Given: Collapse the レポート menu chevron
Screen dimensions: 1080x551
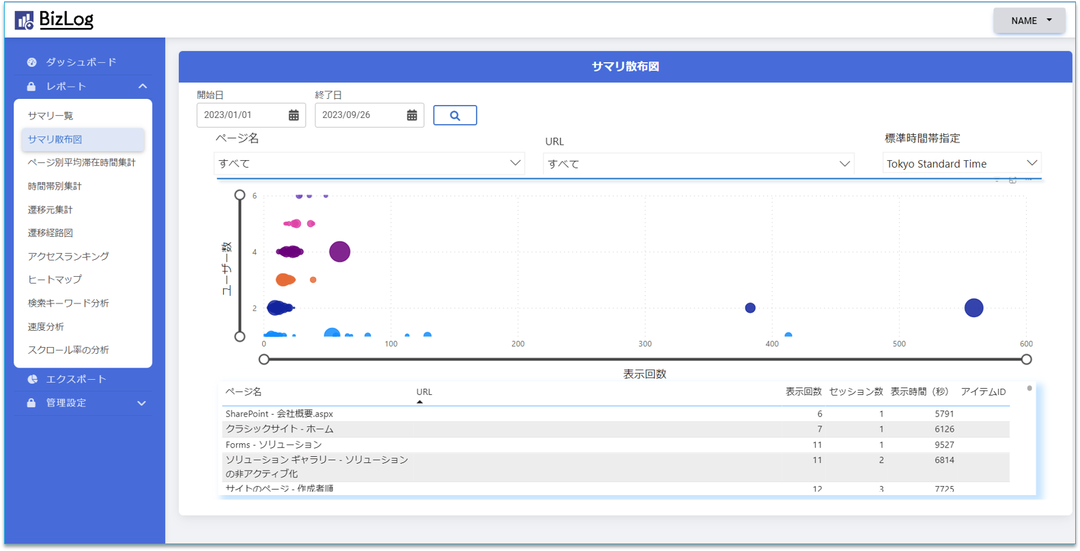Looking at the screenshot, I should (x=143, y=87).
